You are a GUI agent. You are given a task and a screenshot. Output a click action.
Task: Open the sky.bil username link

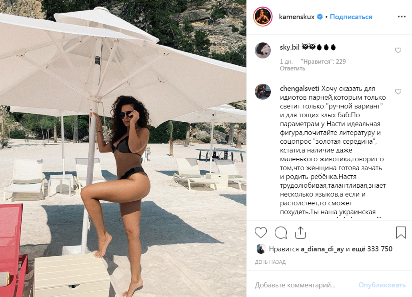[x=290, y=47]
